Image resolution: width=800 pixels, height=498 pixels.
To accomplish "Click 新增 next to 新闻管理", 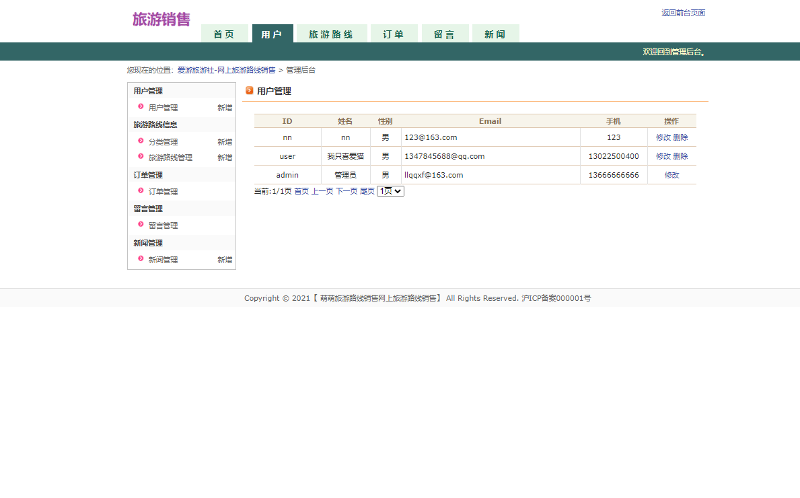I will tap(225, 260).
